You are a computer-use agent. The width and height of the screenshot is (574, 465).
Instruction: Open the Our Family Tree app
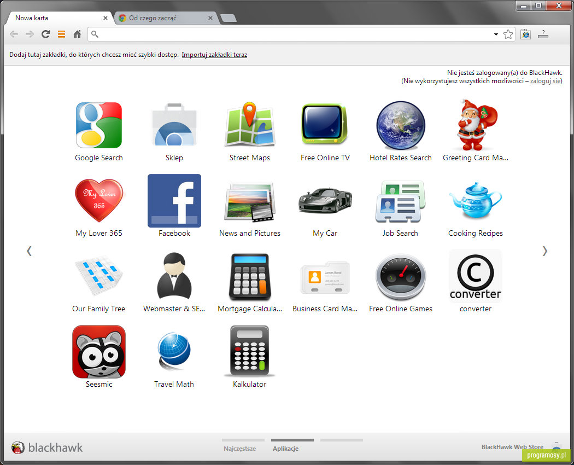click(99, 276)
